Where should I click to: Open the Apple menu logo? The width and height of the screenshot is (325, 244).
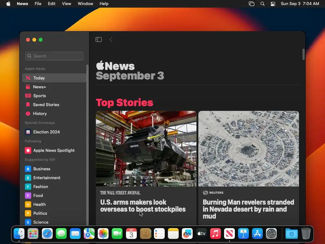point(8,3)
